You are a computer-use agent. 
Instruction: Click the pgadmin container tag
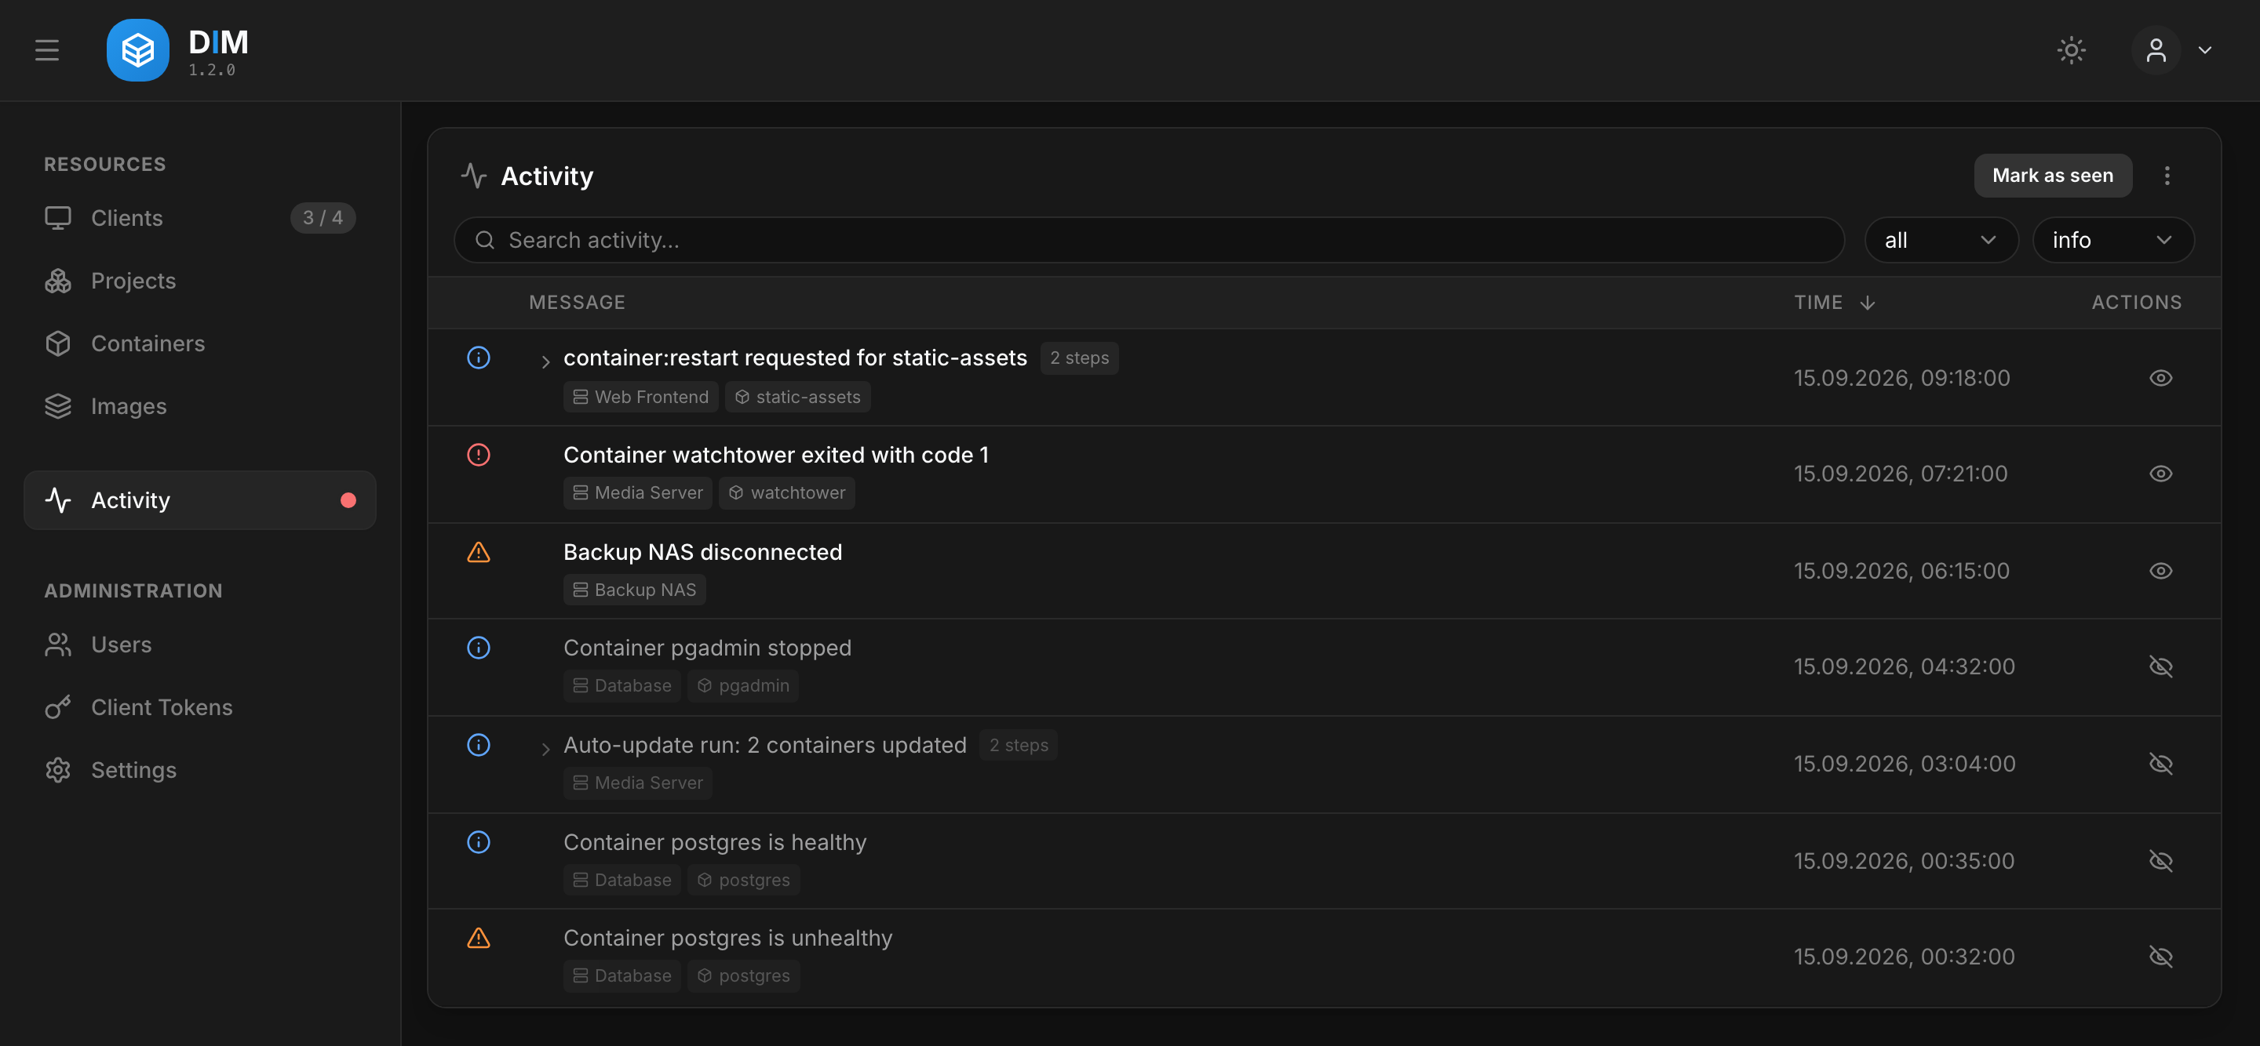coord(743,685)
